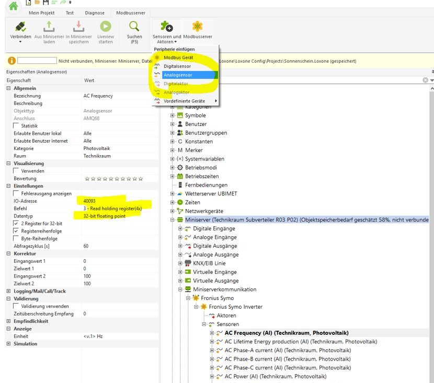Select AC Phase-A current sensor

pyautogui.click(x=288, y=350)
